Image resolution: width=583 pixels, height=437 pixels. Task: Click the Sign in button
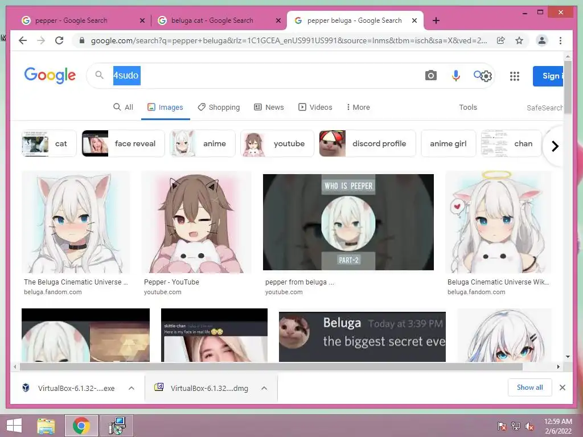coord(548,76)
